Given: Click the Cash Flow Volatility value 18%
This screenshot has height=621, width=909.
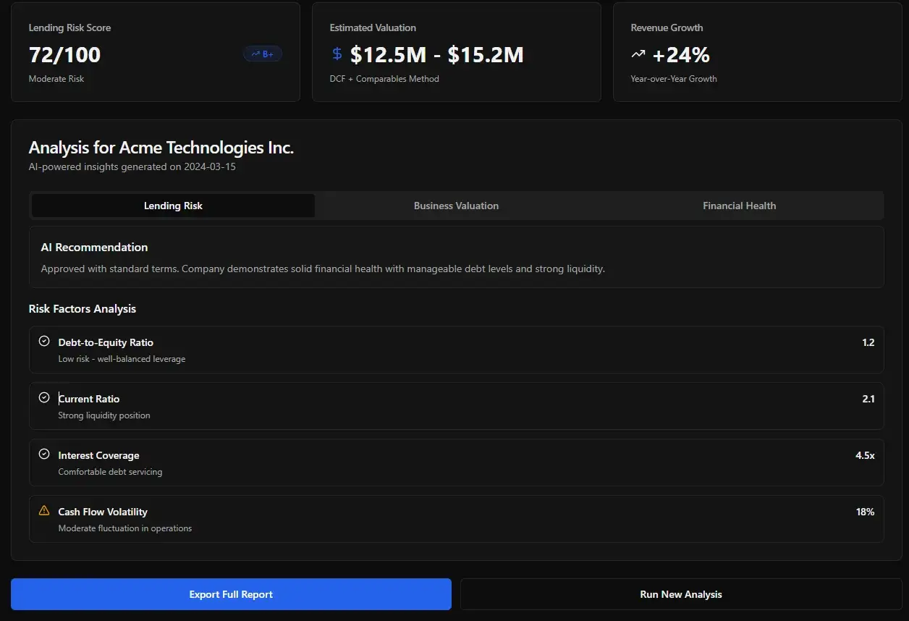Looking at the screenshot, I should coord(865,512).
